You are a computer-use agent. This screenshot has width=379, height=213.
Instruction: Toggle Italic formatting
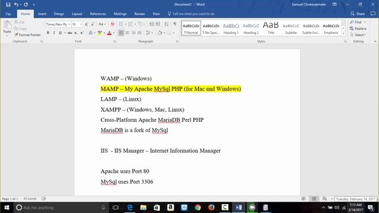click(54, 33)
